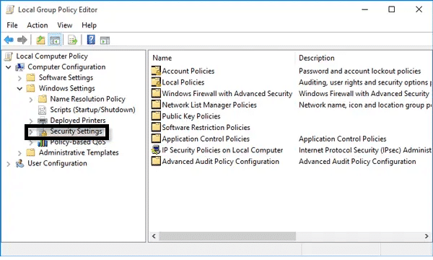
Task: Click the horizontal scrollbar thumb
Action: [x=227, y=236]
